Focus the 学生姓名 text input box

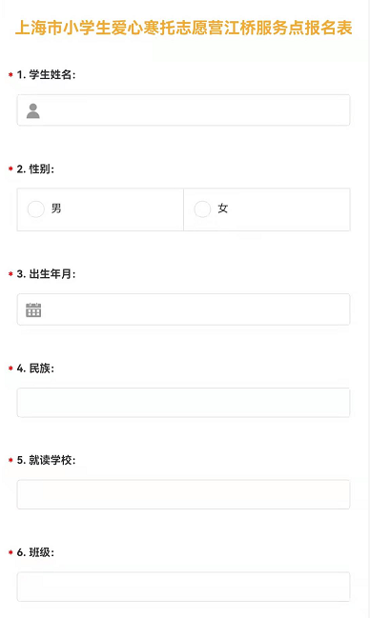[183, 110]
